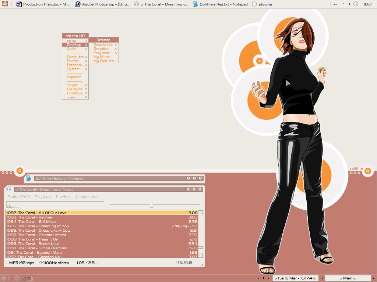Image resolution: width=377 pixels, height=282 pixels.
Task: Open My Pictures in Desktop submenu
Action: point(103,61)
